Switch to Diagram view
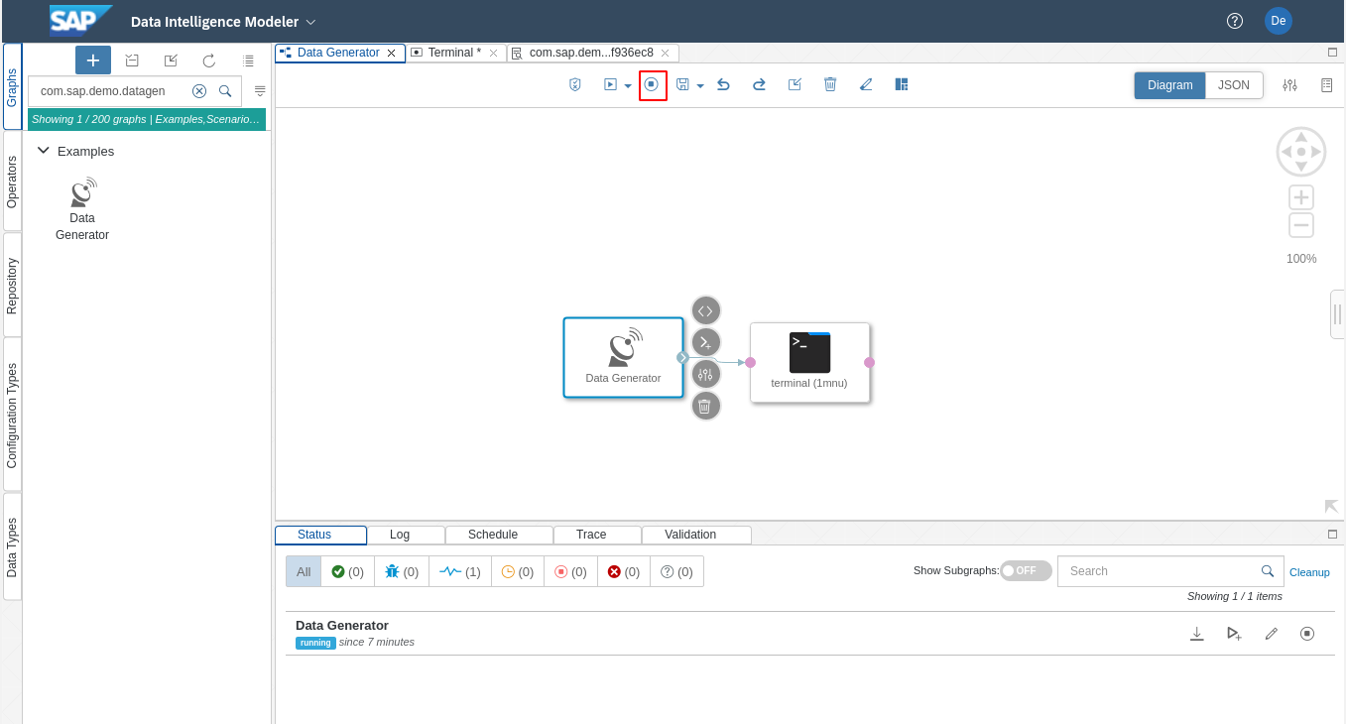The width and height of the screenshot is (1346, 724). coord(1170,85)
